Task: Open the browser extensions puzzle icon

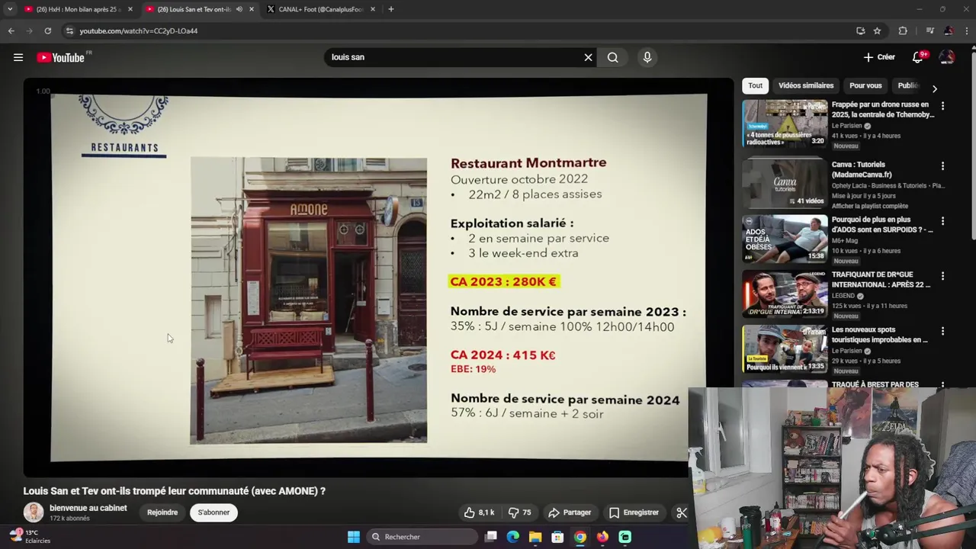Action: pos(903,30)
